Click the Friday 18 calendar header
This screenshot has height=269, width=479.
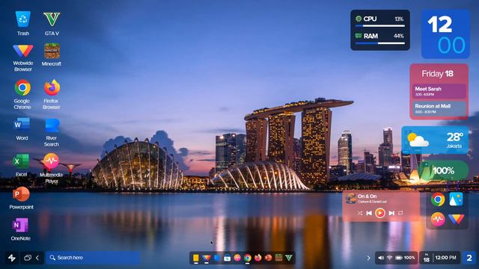[437, 73]
